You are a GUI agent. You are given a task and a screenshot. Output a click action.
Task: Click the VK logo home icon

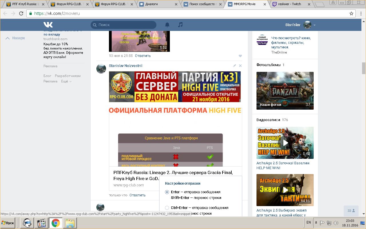pos(48,25)
